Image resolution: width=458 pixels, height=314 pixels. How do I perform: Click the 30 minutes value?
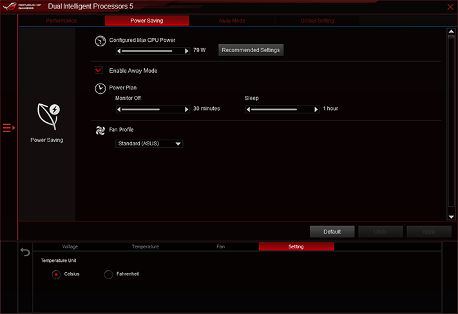(207, 109)
